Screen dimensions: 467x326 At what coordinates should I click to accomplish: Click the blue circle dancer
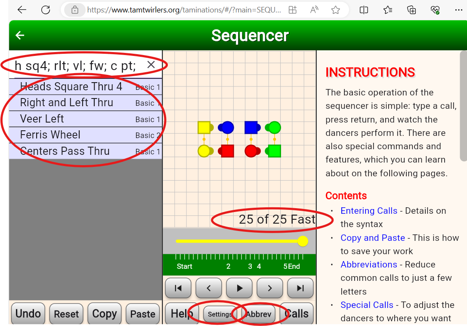(228, 127)
